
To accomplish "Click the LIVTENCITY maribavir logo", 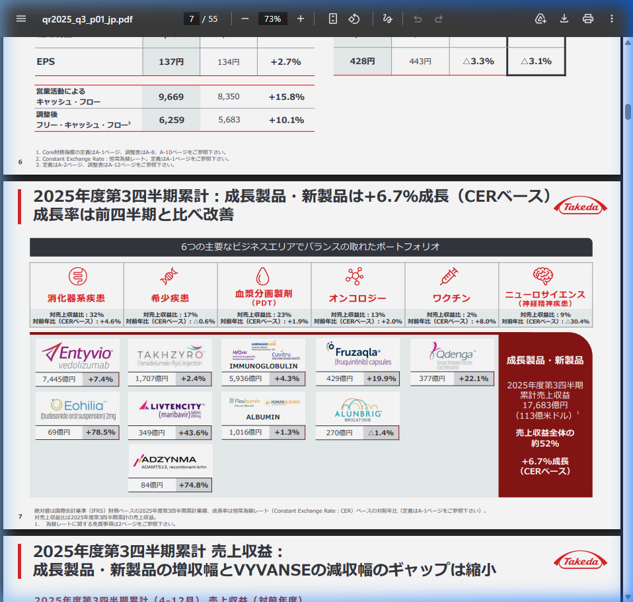I will (x=170, y=409).
